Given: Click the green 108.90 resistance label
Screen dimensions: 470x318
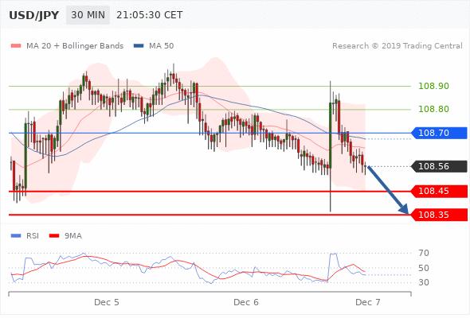Looking at the screenshot, I should point(433,86).
